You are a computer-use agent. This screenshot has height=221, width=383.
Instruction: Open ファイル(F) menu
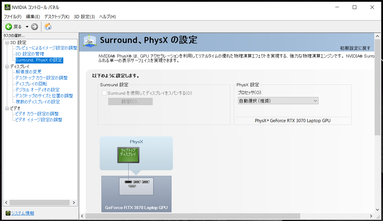pos(13,17)
